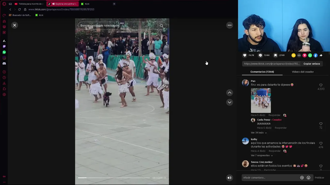The width and height of the screenshot is (330, 185).
Task: Expand Ver 34 más replies
Action: pyautogui.click(x=259, y=133)
